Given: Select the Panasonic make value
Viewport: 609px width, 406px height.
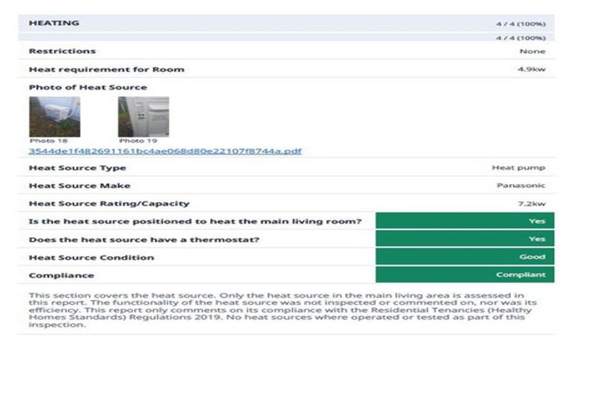Looking at the screenshot, I should (521, 186).
